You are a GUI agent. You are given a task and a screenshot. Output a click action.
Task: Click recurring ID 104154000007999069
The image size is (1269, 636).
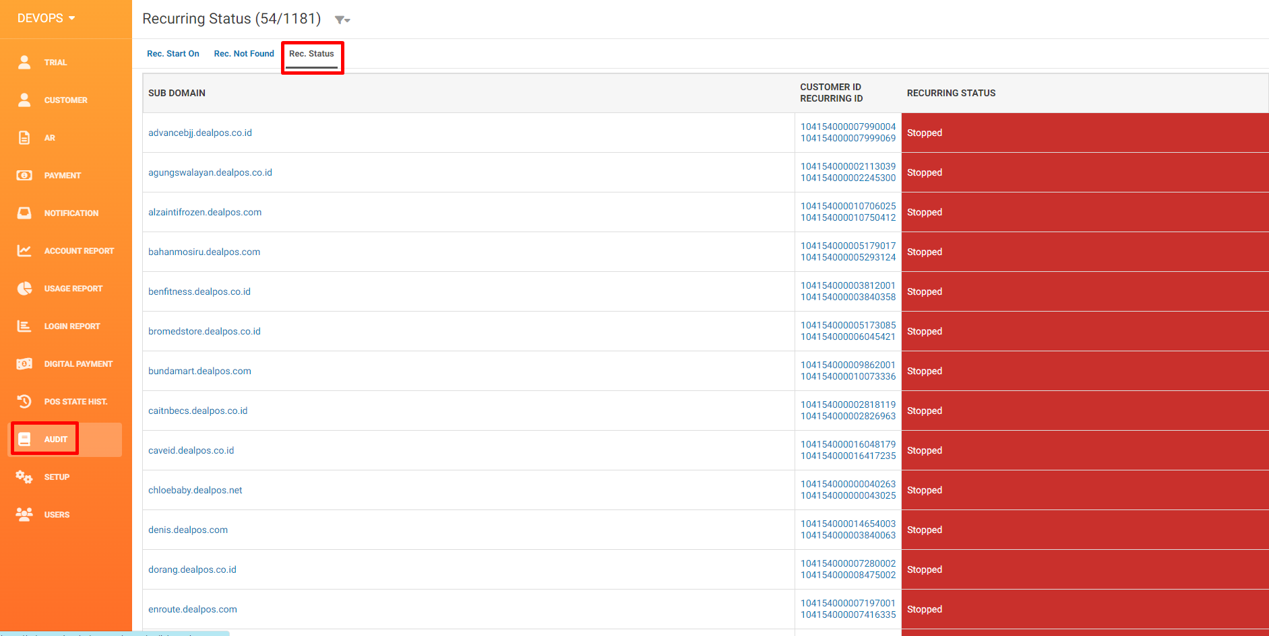[848, 138]
